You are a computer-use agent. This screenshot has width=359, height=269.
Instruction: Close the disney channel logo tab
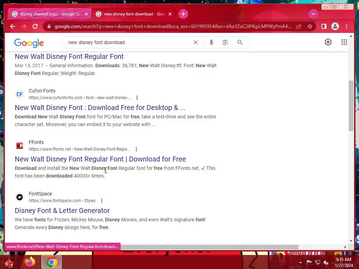86,14
